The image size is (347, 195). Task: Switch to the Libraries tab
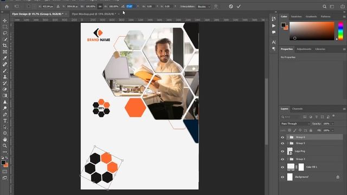[x=320, y=49]
